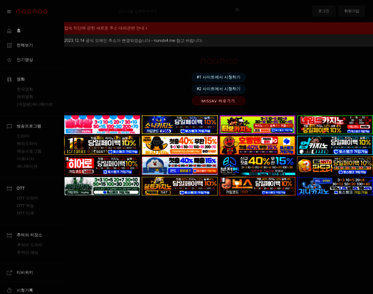Viewport: 373px width, 294px height.
Task: Open the 10 CASINO banner ad
Action: pos(102,146)
